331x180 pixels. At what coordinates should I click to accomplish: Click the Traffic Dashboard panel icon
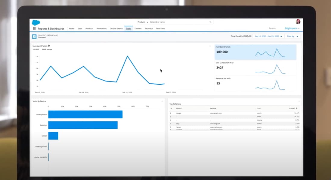pyautogui.click(x=35, y=36)
